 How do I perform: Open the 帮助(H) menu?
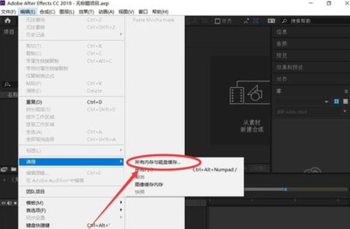(x=160, y=12)
